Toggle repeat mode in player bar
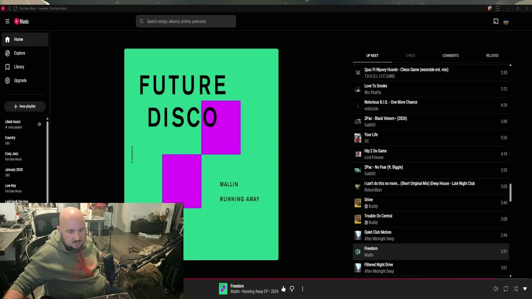The width and height of the screenshot is (532, 299). [506, 289]
